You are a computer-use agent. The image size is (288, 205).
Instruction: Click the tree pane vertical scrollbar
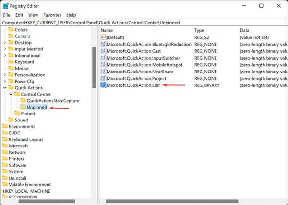pos(94,67)
